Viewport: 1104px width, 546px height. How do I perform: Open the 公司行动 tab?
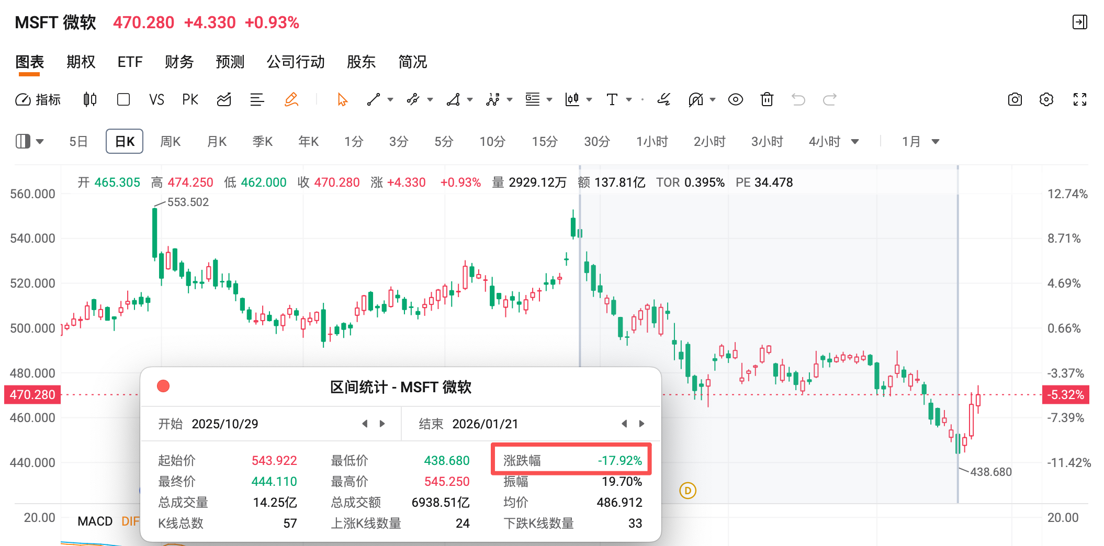click(296, 62)
